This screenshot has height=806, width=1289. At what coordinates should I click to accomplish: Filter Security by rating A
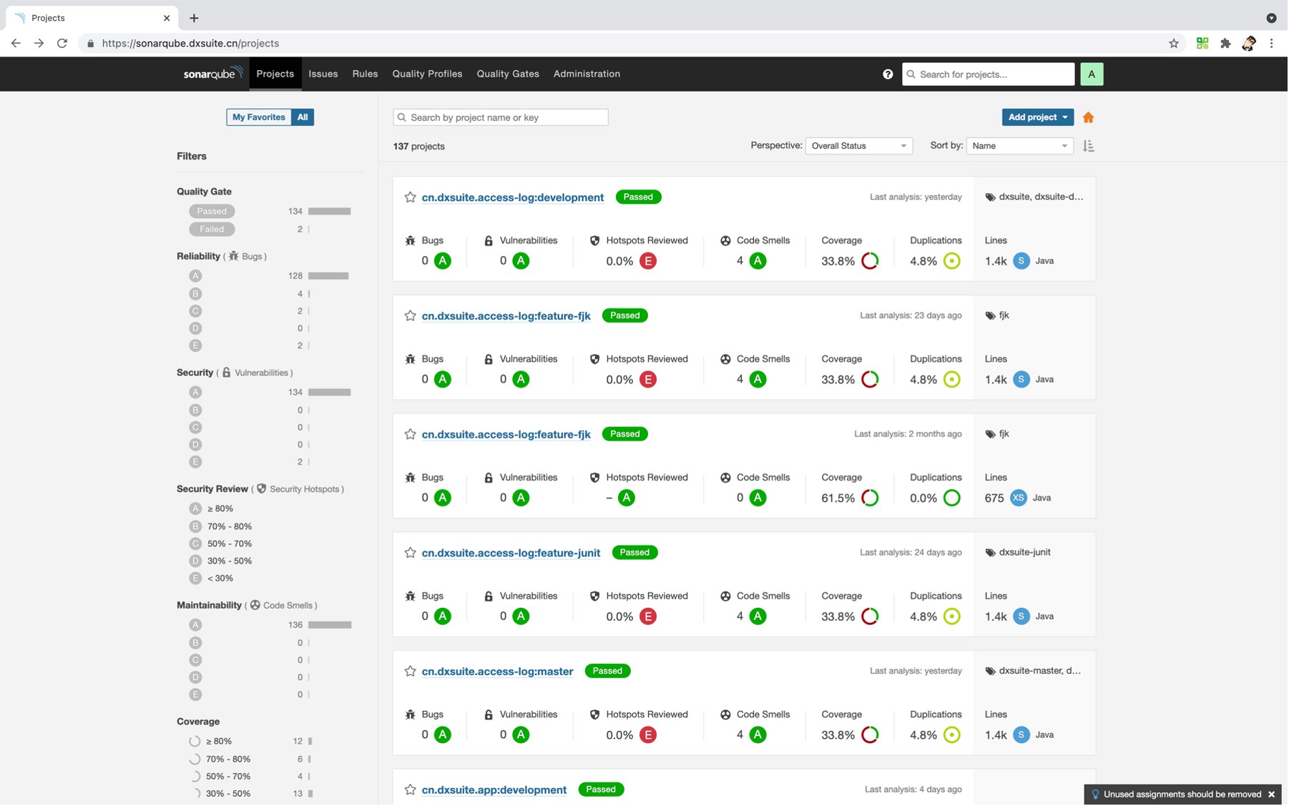[x=195, y=393]
